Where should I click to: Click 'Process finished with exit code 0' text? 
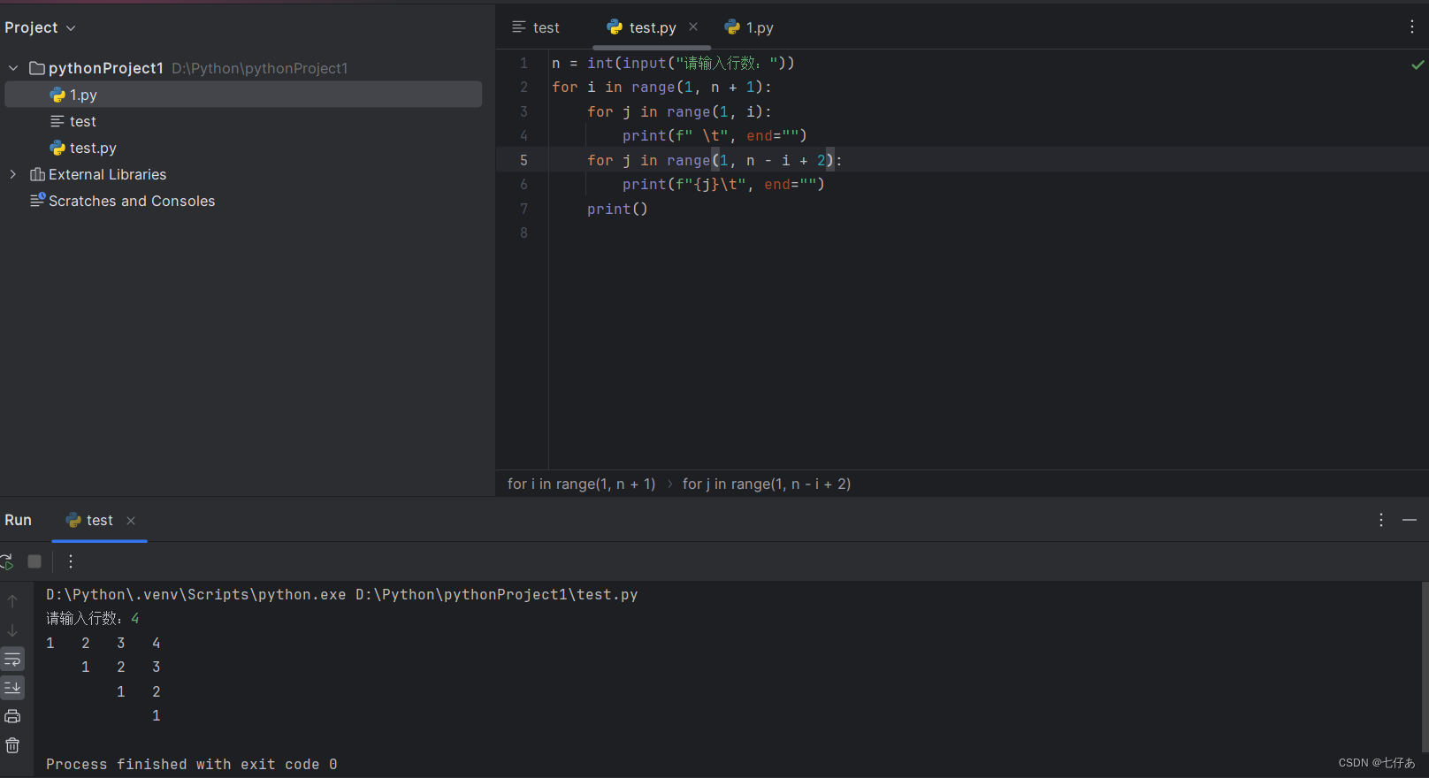(x=192, y=764)
